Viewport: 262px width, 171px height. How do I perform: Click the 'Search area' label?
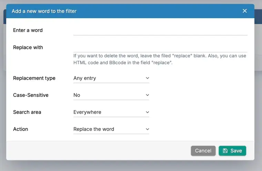click(27, 112)
